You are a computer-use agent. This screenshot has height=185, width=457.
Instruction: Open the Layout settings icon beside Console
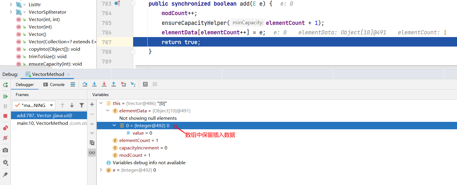coord(73,84)
